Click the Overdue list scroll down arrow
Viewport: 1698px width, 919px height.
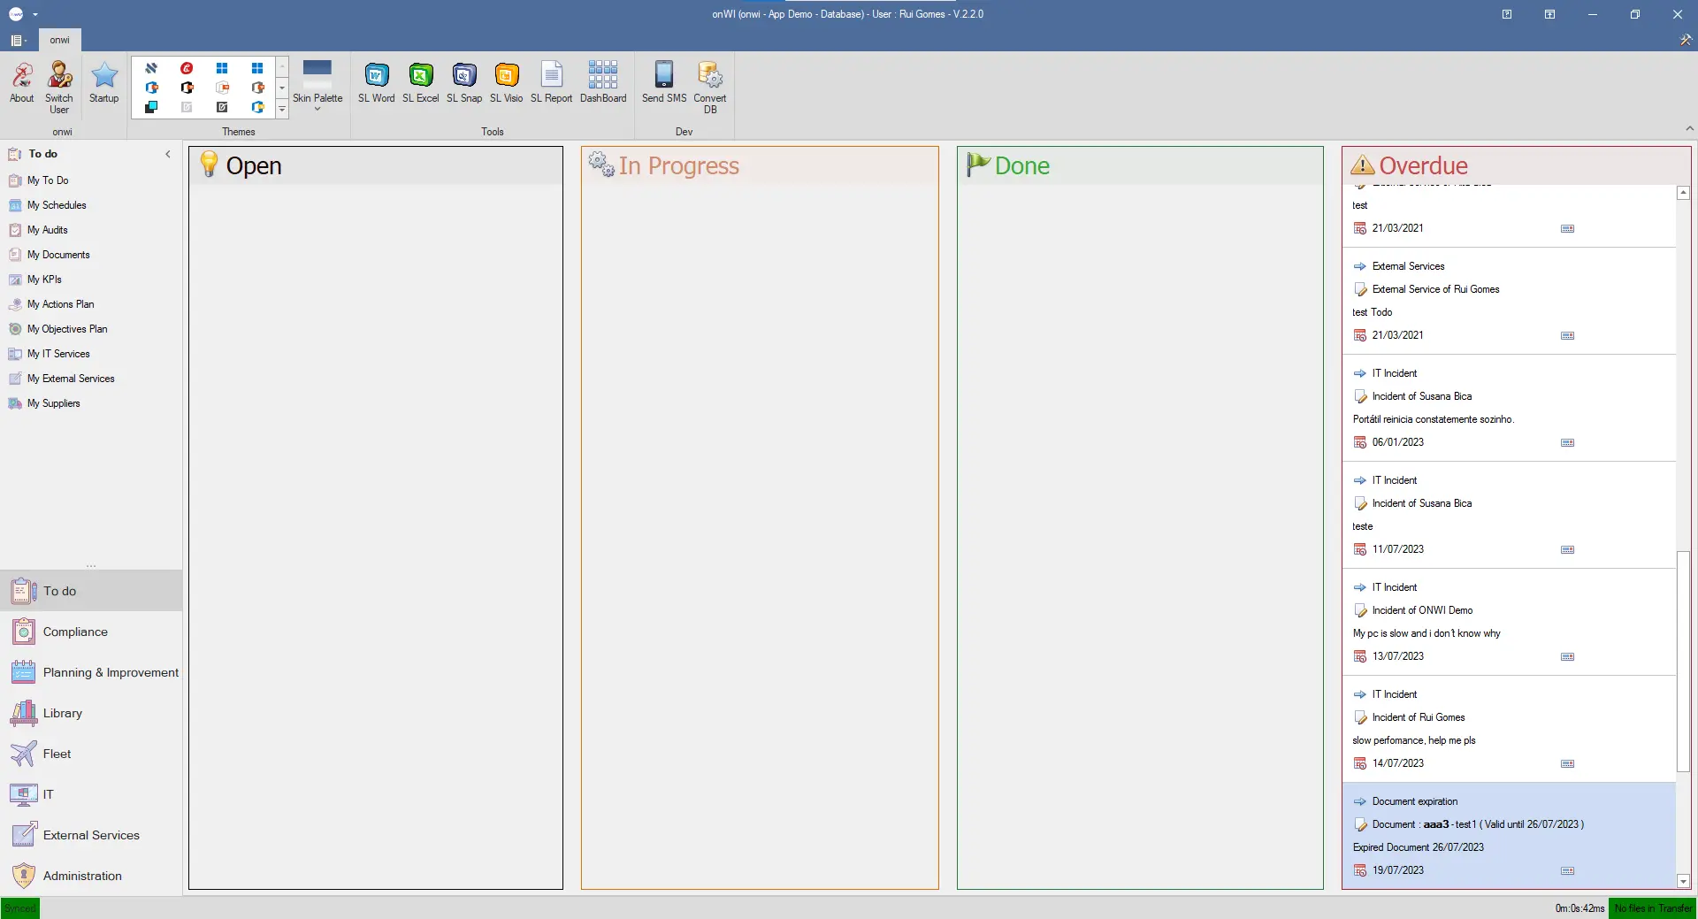point(1683,881)
